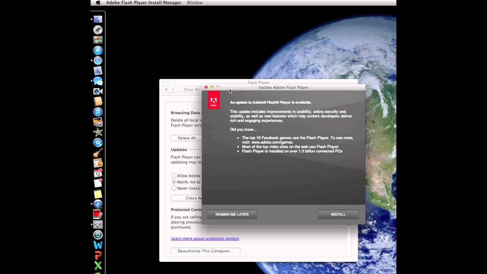Image resolution: width=487 pixels, height=274 pixels.
Task: Open Calendar icon showing 12
Action: (98, 174)
